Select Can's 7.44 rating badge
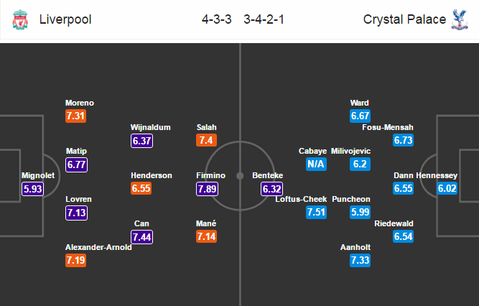479x306 pixels. (x=141, y=237)
